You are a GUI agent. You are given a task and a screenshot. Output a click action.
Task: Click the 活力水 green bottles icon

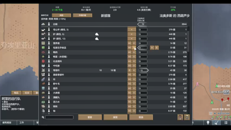point(43,102)
